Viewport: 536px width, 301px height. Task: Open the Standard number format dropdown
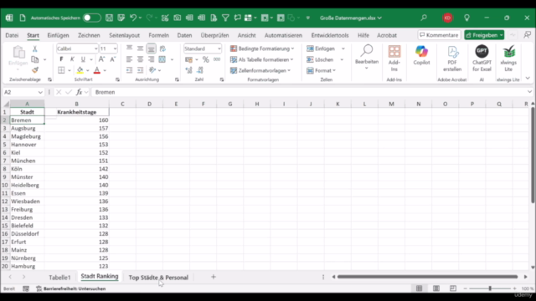pos(219,48)
